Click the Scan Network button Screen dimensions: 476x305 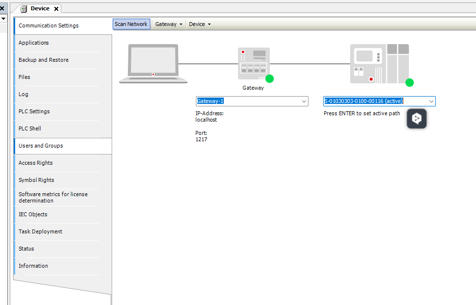point(131,24)
